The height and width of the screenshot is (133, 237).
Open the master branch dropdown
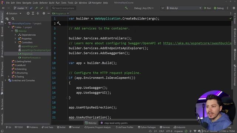point(21,8)
